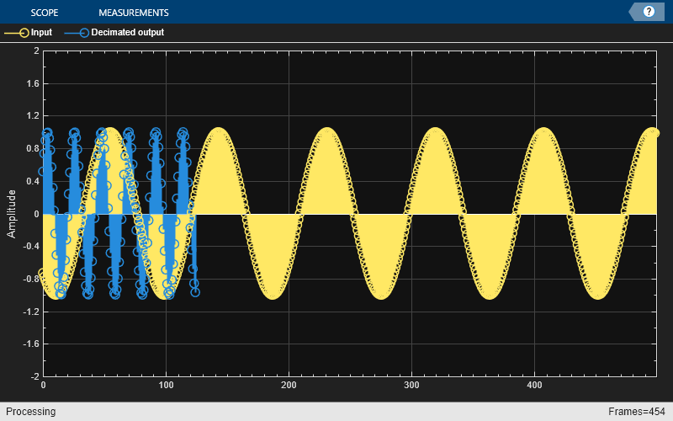Screen dimensions: 673x421
Task: Click the Frames=454 status entry
Action: click(x=637, y=412)
